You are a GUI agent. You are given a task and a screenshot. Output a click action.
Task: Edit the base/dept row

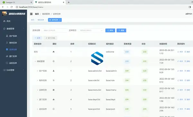(x=180, y=100)
